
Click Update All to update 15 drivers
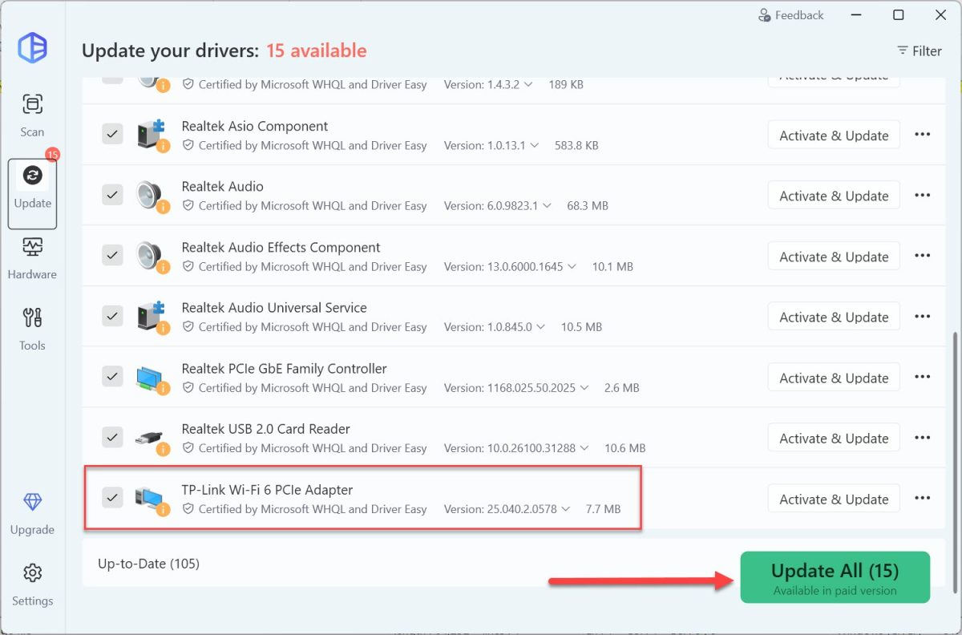tap(835, 576)
